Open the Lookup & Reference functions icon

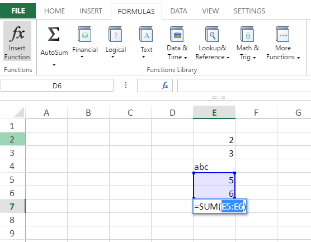click(212, 34)
